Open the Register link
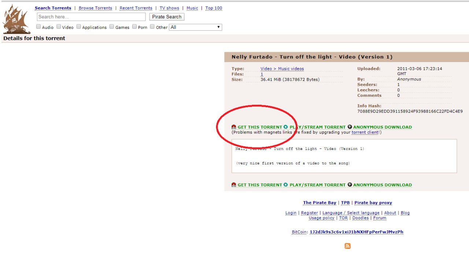Image resolution: width=469 pixels, height=255 pixels. (x=310, y=213)
